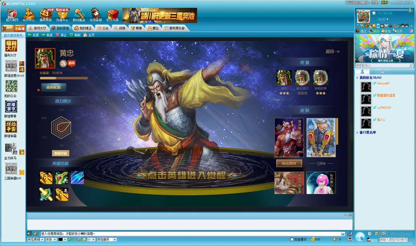Select the middle 将星 portrait with empty stars
This screenshot has width=416, height=246.
tap(302, 77)
